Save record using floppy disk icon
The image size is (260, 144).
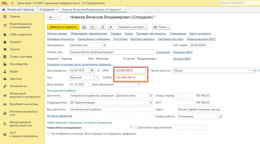(x=84, y=27)
